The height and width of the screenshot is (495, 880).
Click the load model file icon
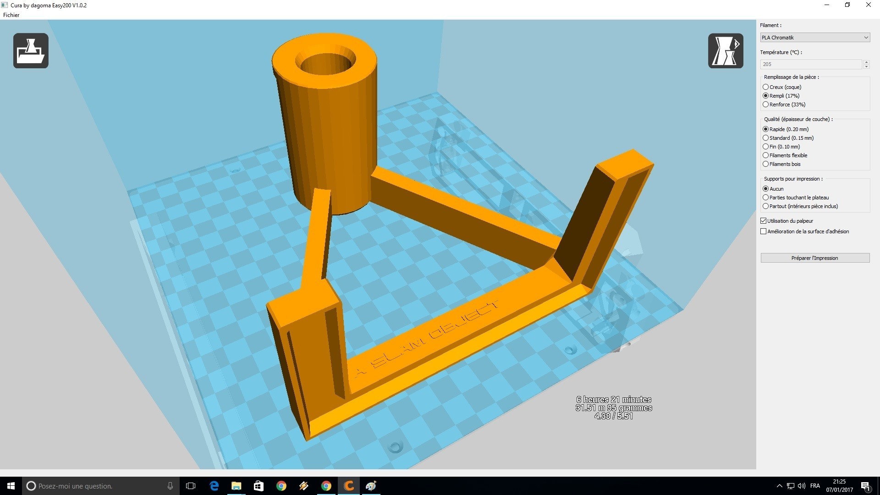(x=31, y=51)
